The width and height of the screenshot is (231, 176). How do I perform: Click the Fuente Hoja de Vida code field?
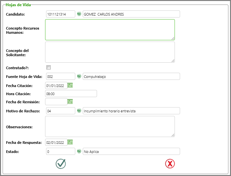point(61,76)
